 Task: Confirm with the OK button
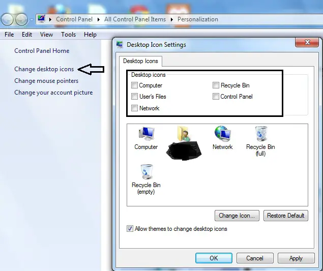pos(214,258)
